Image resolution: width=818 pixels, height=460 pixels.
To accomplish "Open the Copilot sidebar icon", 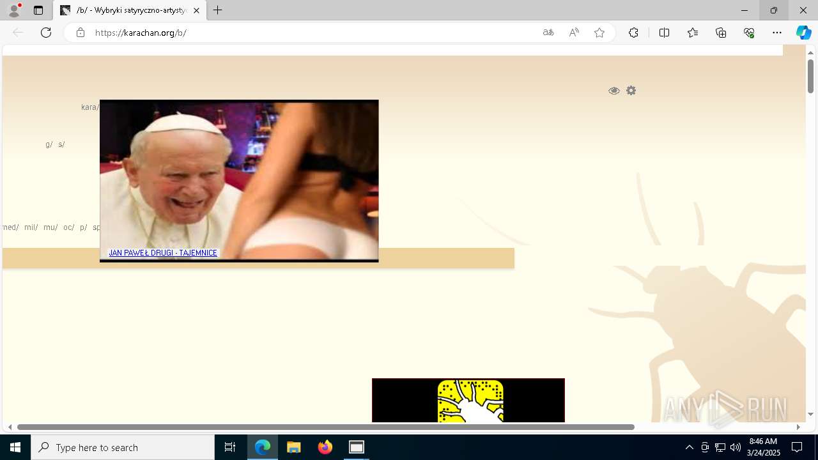I will coord(803,33).
